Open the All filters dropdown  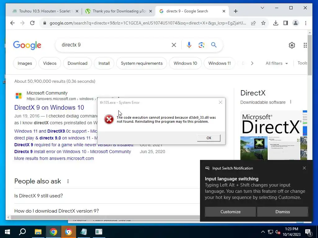click(x=277, y=63)
